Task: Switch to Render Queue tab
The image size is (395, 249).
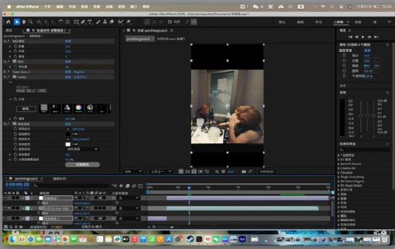Action: tap(59, 179)
